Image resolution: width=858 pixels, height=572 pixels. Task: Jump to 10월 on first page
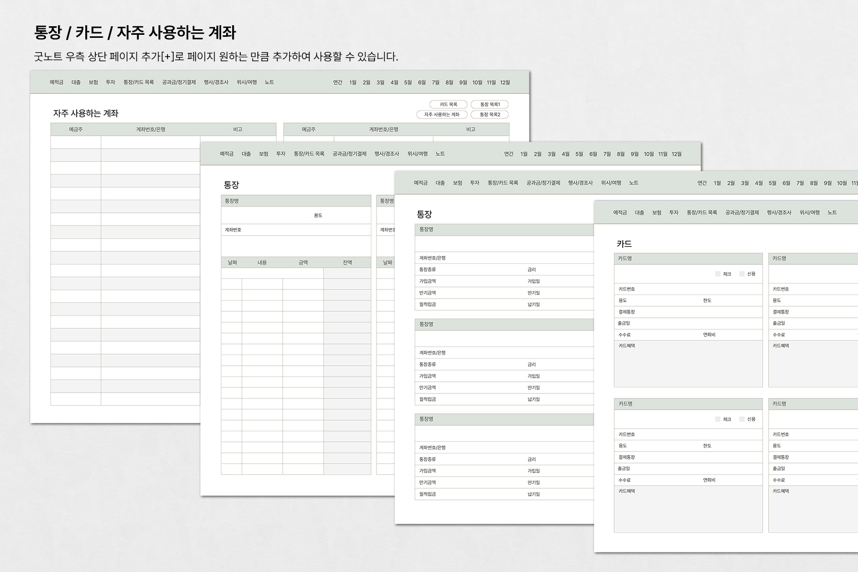477,83
